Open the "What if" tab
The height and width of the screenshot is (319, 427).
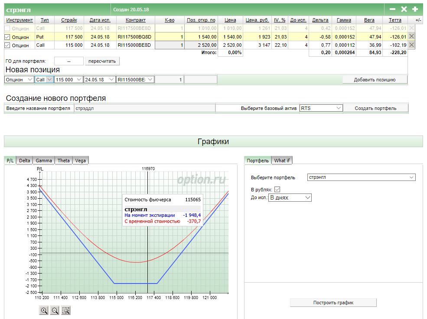click(282, 161)
